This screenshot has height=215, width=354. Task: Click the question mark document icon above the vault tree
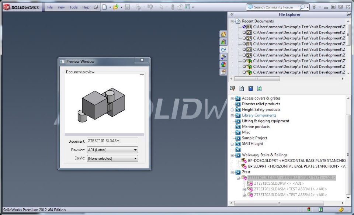point(242,88)
